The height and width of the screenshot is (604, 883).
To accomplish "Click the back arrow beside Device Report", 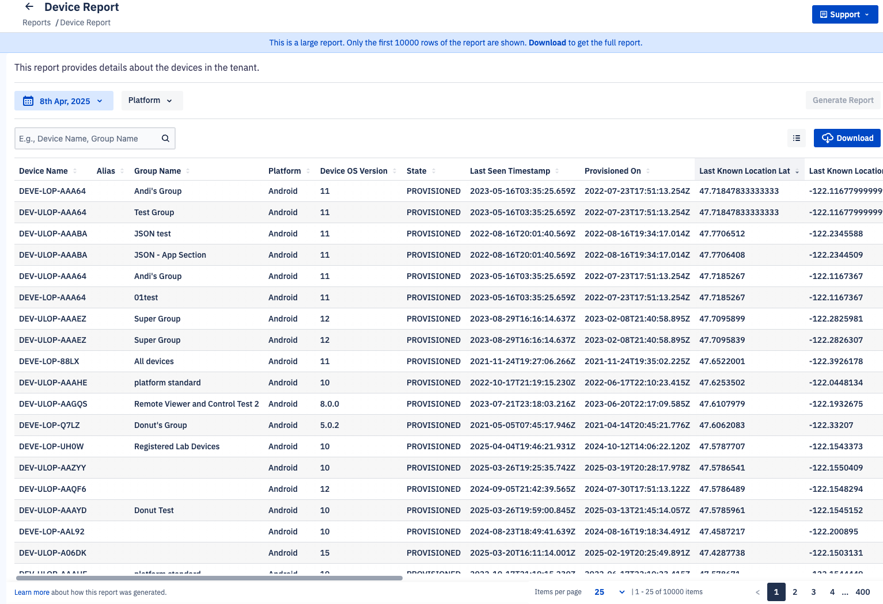I will (29, 7).
